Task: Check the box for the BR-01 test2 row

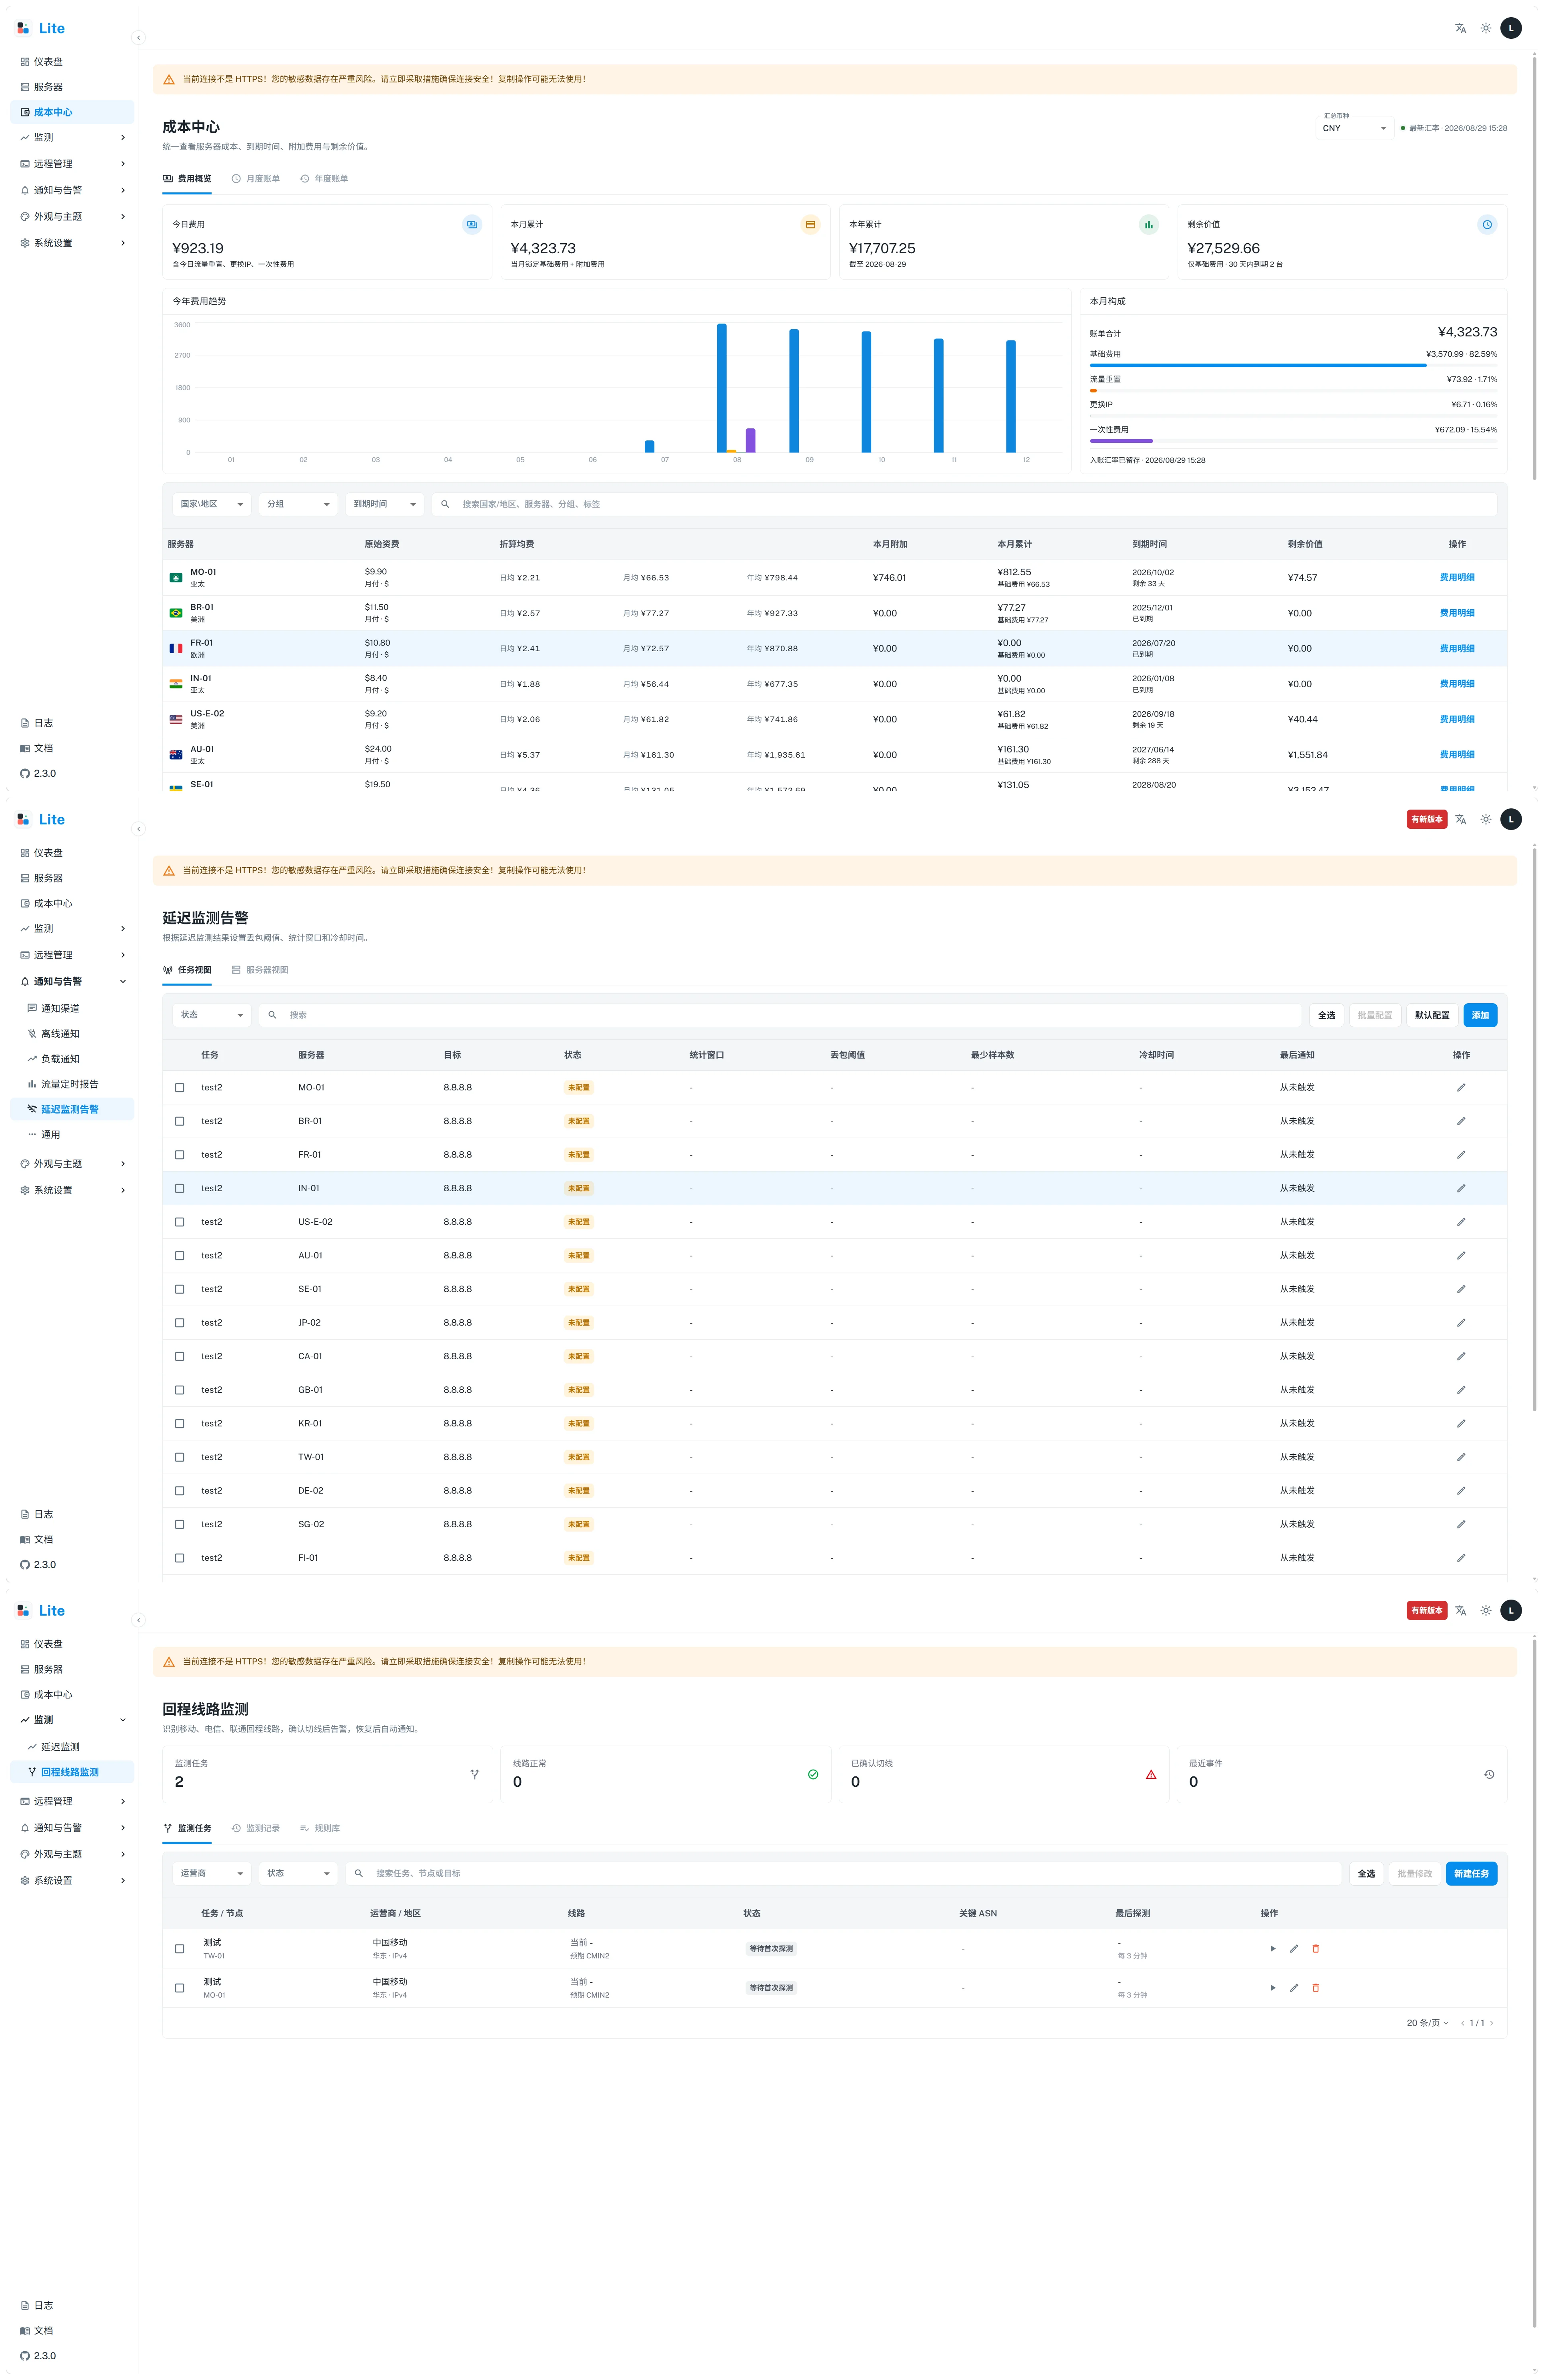Action: click(x=180, y=1121)
